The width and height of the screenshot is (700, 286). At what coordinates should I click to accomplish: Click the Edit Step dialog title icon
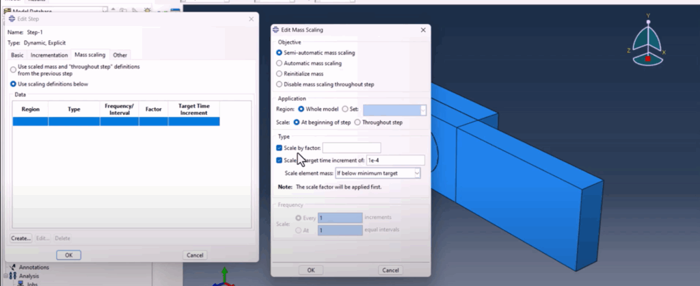coord(12,19)
